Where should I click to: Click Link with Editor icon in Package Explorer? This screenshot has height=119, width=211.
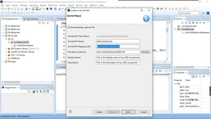tap(43, 23)
